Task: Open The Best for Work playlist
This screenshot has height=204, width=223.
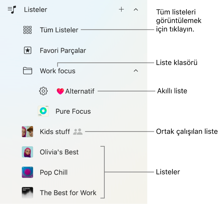Action: [x=68, y=193]
